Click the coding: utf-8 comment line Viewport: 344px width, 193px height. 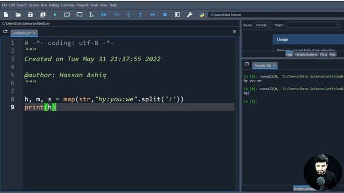tap(69, 43)
